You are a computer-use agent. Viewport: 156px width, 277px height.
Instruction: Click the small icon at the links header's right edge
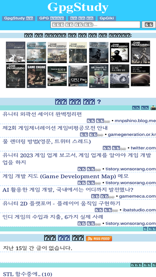[x=153, y=108]
